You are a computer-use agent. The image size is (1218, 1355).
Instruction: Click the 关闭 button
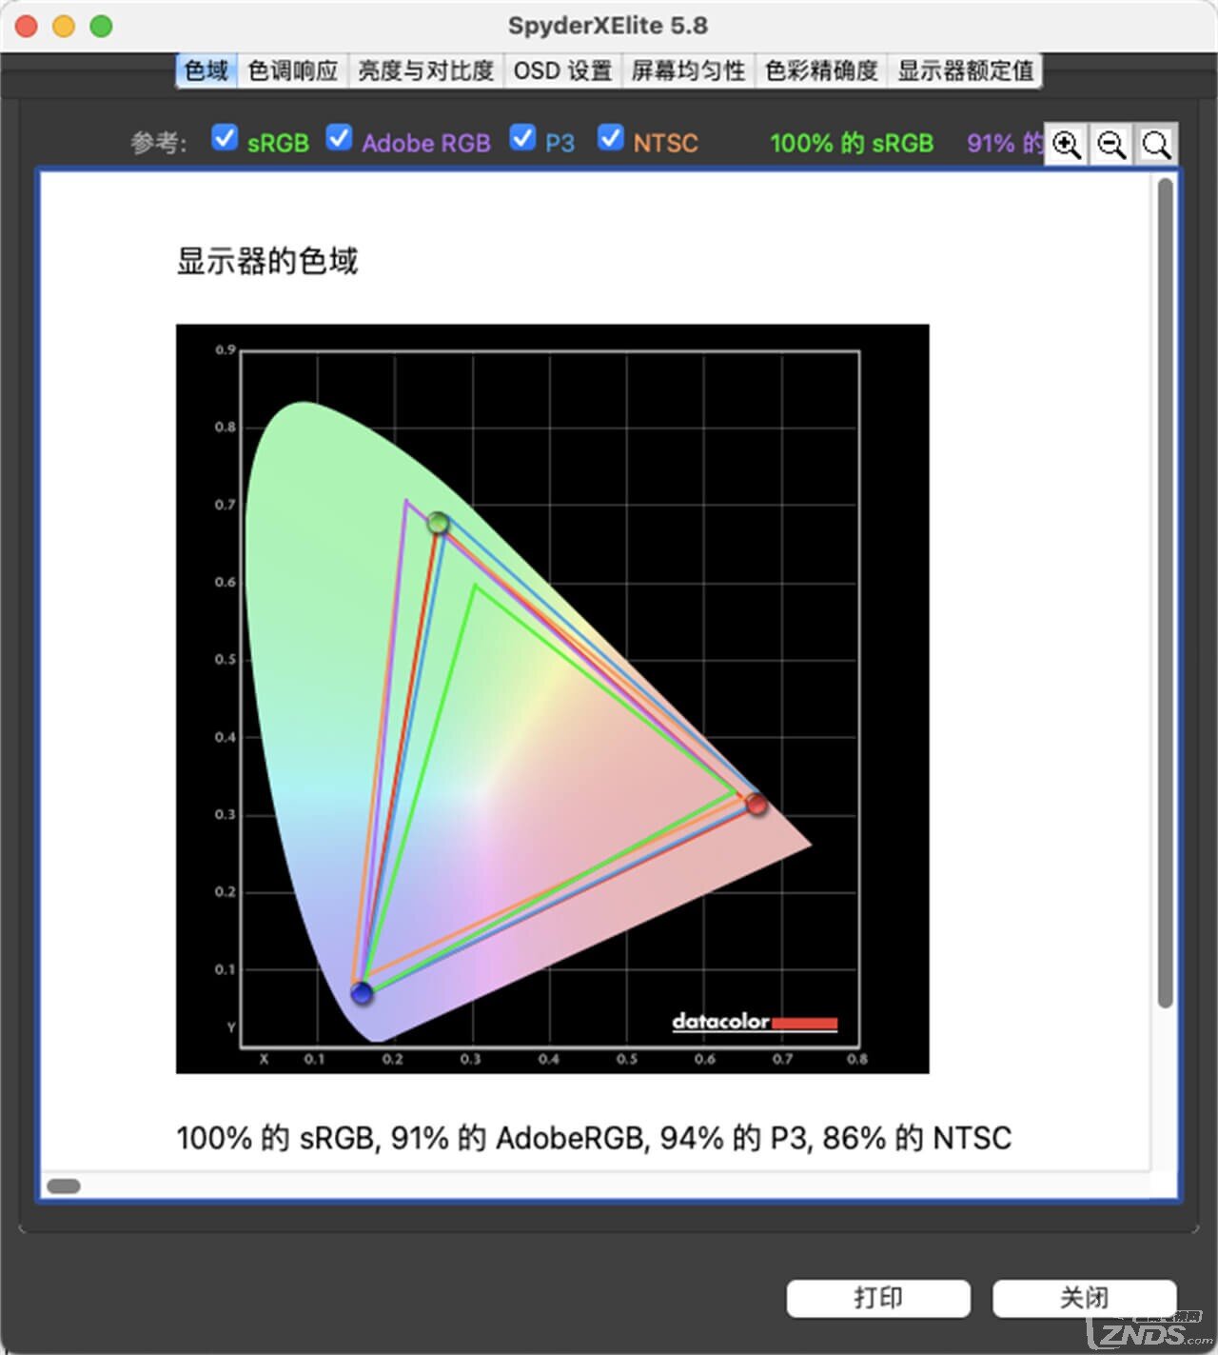(x=1084, y=1298)
